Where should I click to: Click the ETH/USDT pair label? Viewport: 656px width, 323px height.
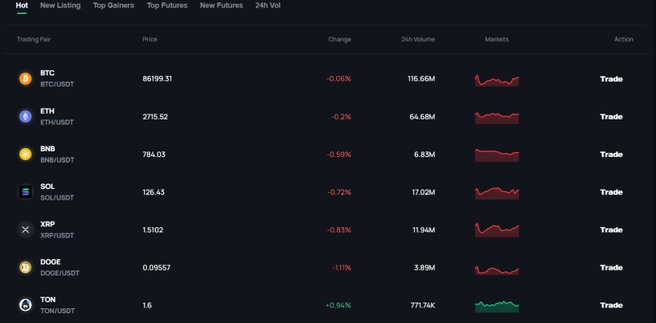pos(57,123)
